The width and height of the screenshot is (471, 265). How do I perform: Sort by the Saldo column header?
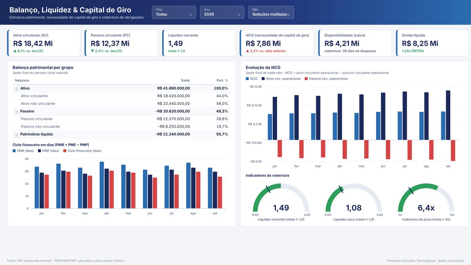(185, 80)
